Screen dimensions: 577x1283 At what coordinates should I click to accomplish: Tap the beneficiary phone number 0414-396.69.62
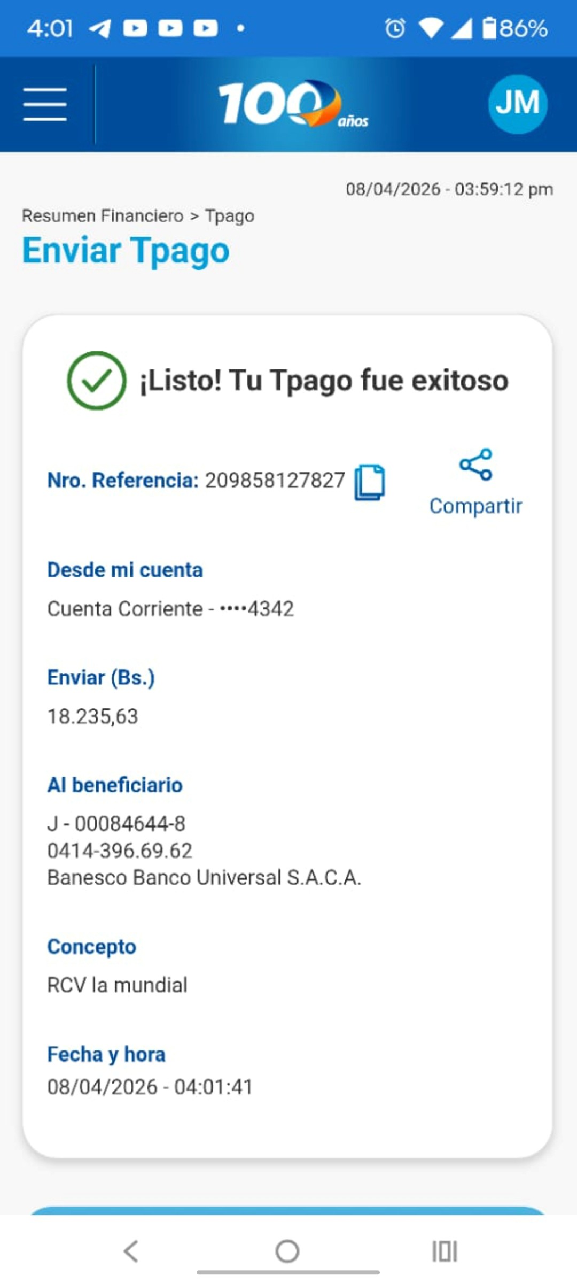[x=120, y=851]
